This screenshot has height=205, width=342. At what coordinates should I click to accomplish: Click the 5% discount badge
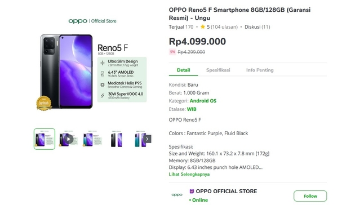(172, 52)
